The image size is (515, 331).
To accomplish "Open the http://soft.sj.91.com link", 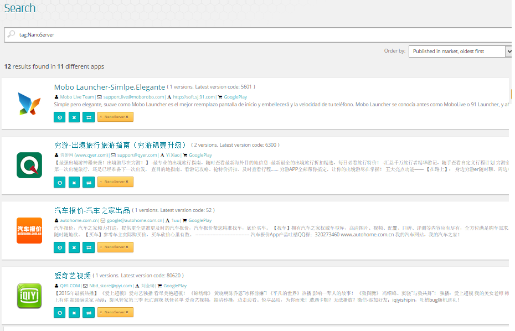I will [194, 97].
